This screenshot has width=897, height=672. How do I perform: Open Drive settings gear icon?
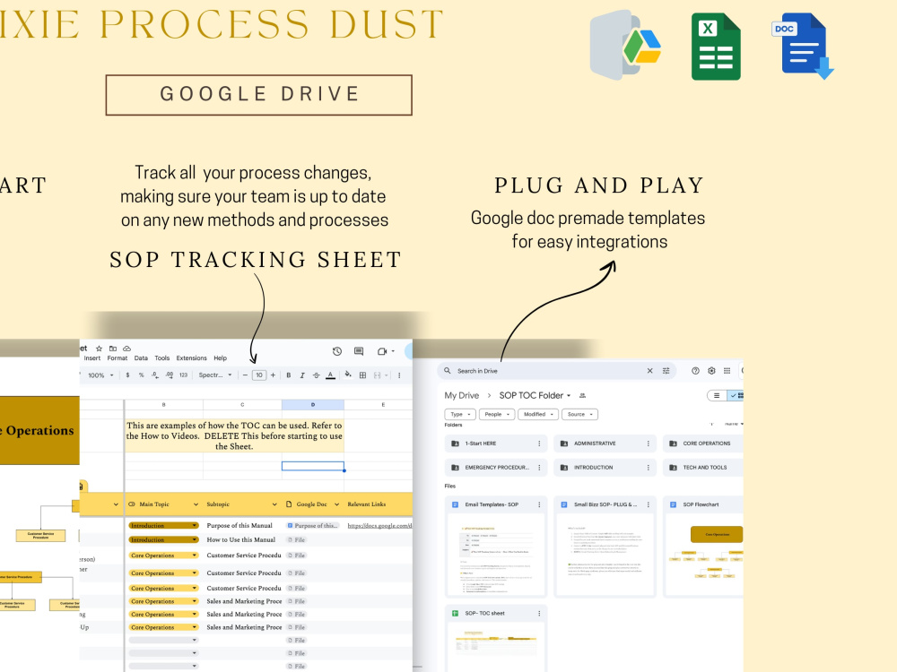pos(711,371)
